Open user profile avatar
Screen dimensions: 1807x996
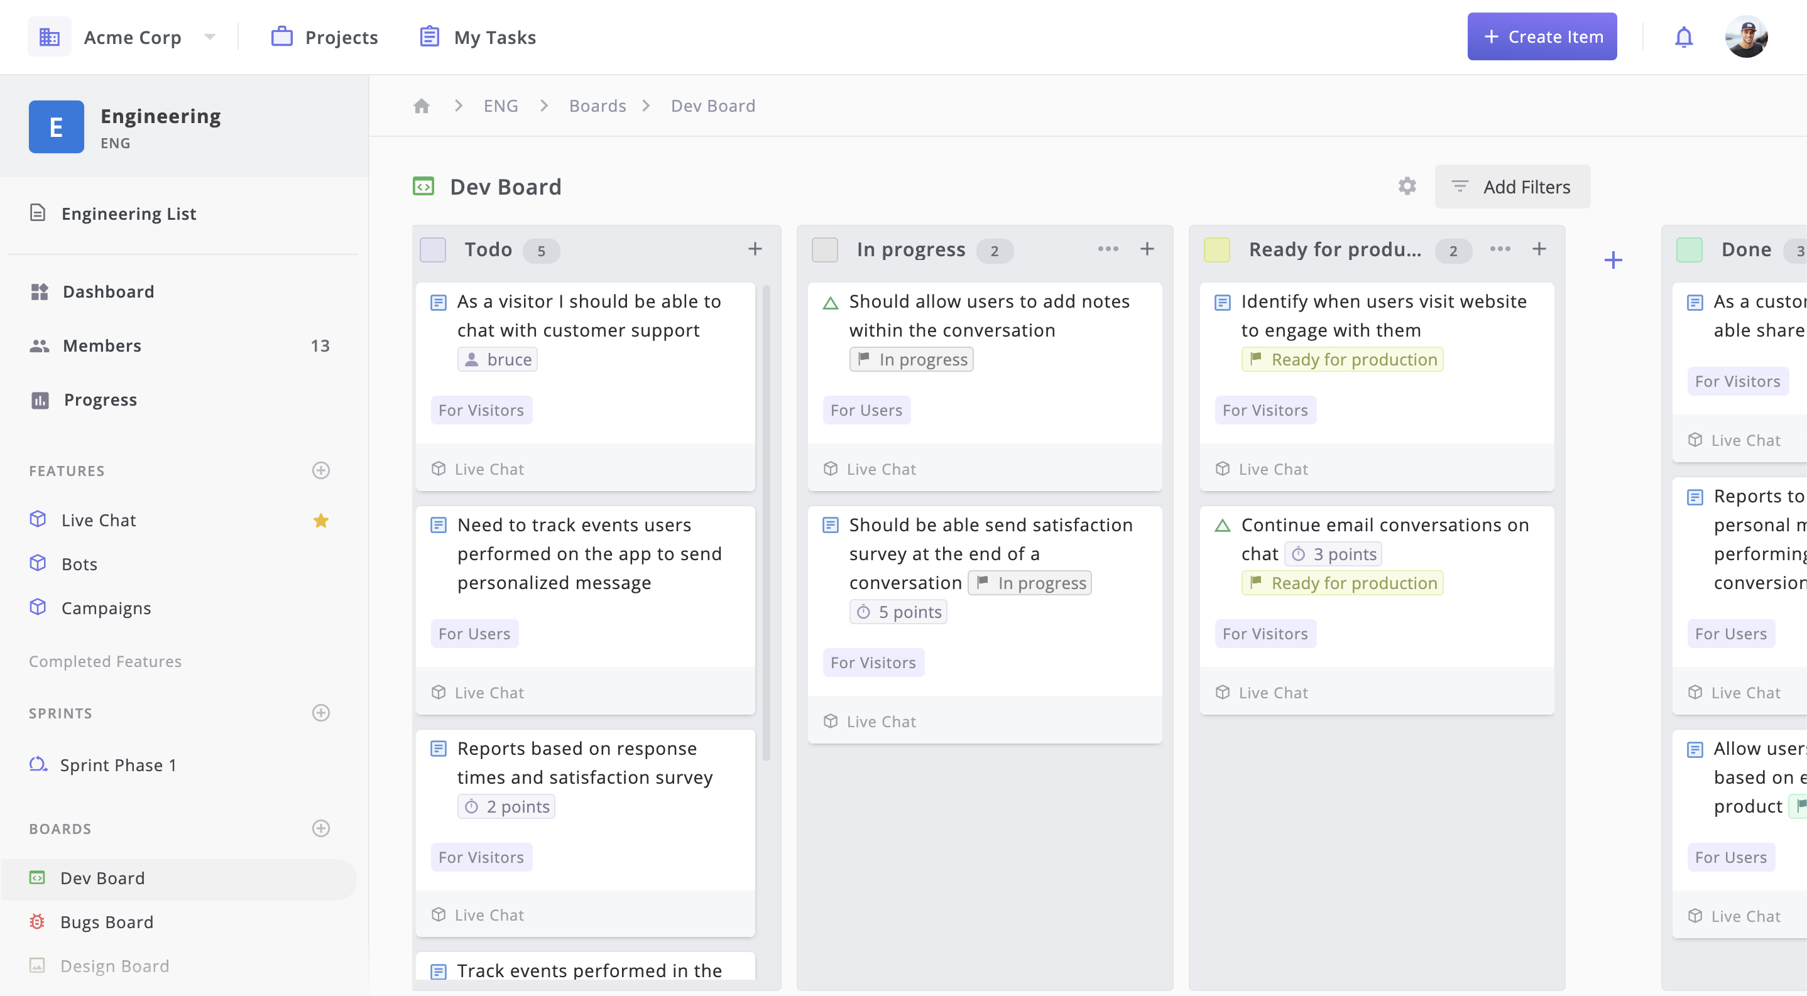coord(1745,36)
